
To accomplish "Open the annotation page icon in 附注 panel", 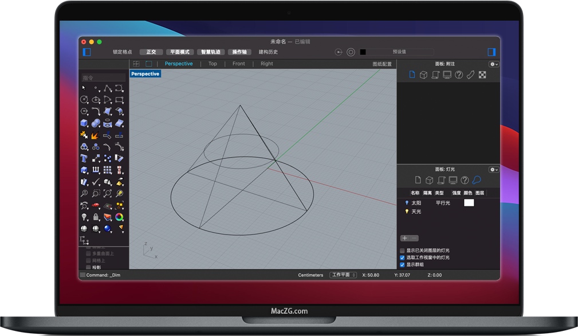I will click(411, 74).
